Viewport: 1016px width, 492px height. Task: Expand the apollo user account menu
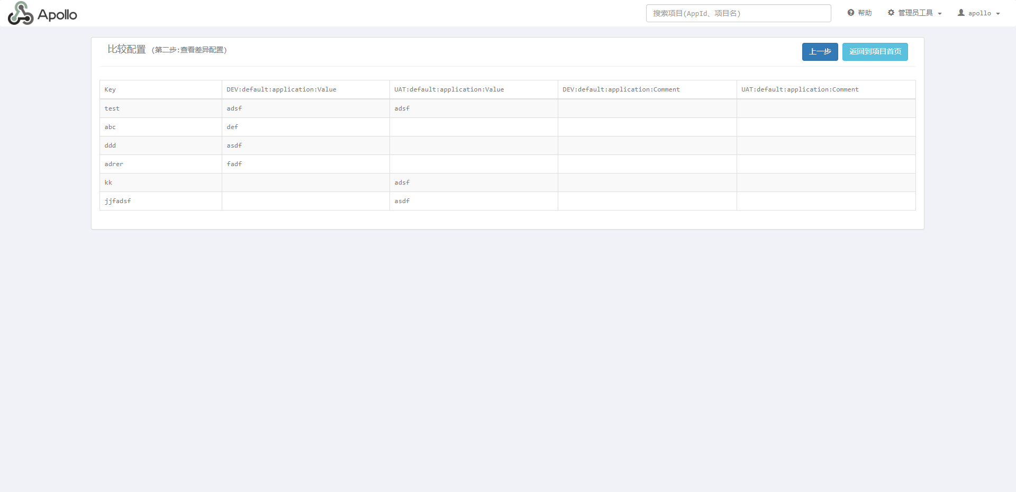point(981,13)
